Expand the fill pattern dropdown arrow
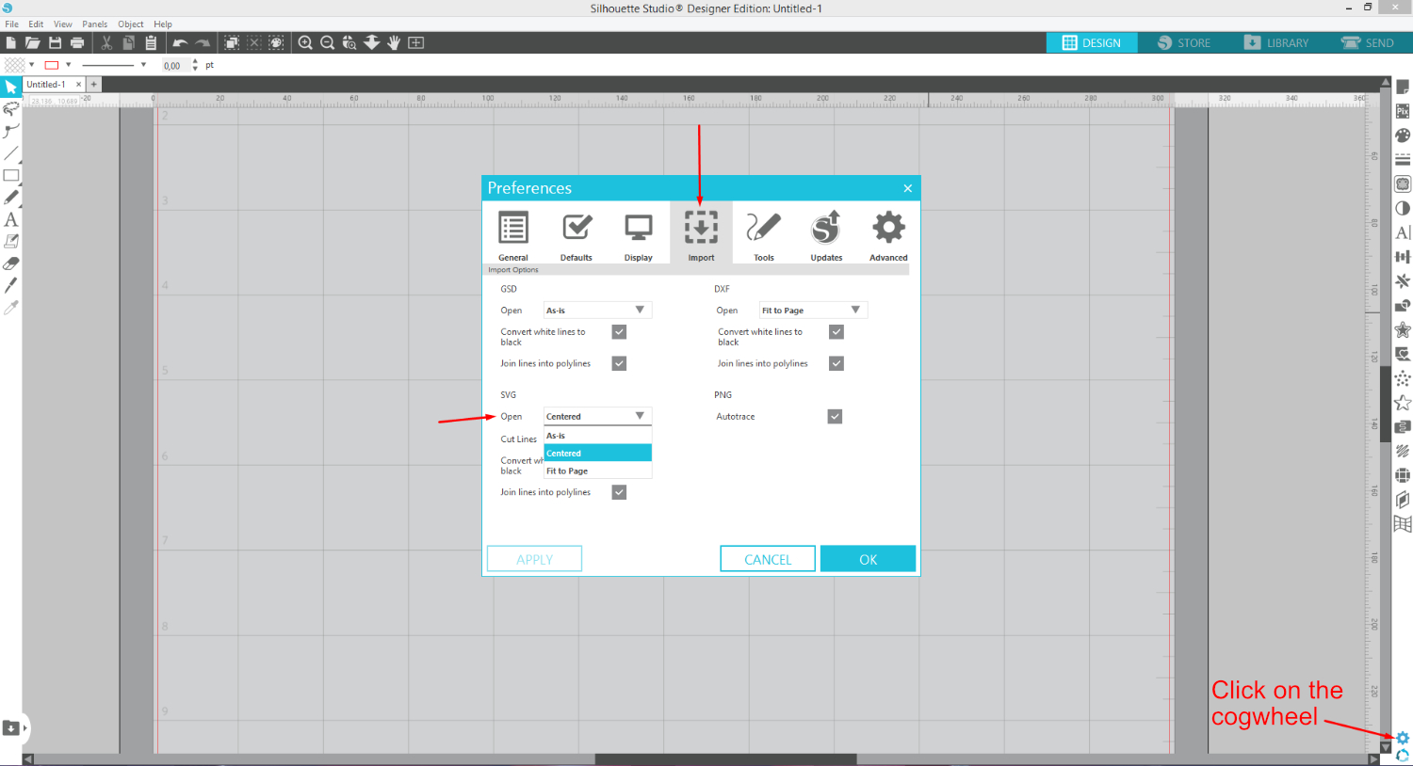 tap(32, 65)
